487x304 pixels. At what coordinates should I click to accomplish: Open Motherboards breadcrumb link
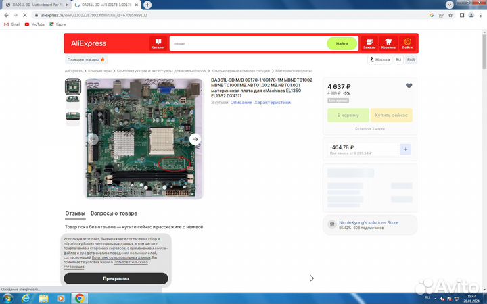(293, 71)
